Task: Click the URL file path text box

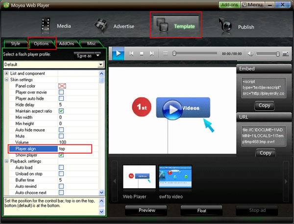Action: click(x=264, y=136)
